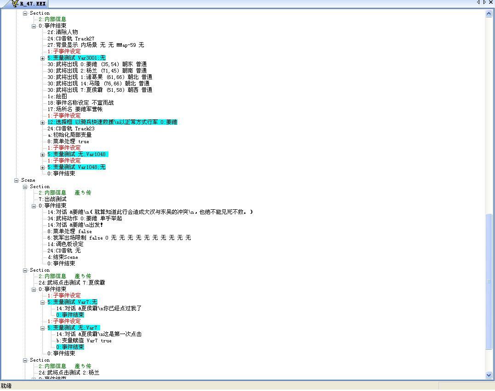Screen dimensions: 495x391
Task: Select 30:武将出现 0:姜维 row
Action: [97, 64]
